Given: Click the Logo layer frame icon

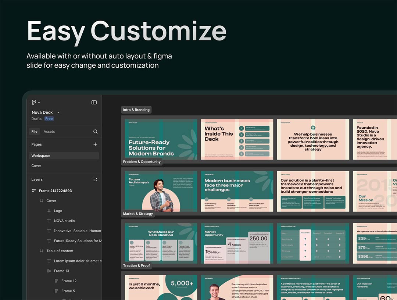Looking at the screenshot, I should pos(49,211).
